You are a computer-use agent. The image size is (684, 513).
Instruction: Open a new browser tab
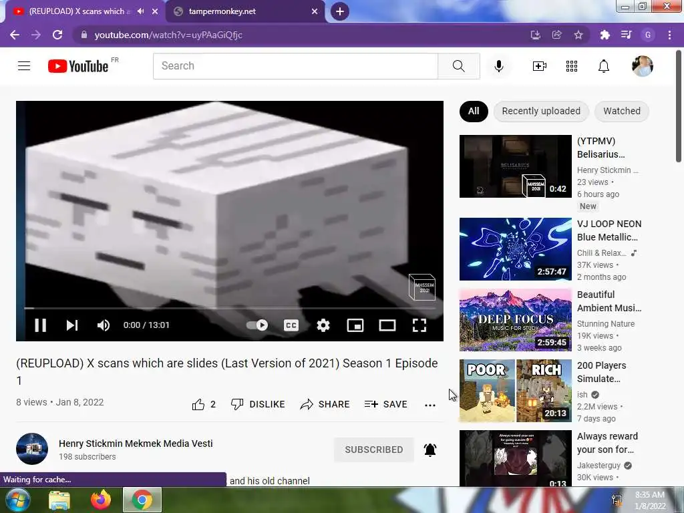pyautogui.click(x=340, y=11)
